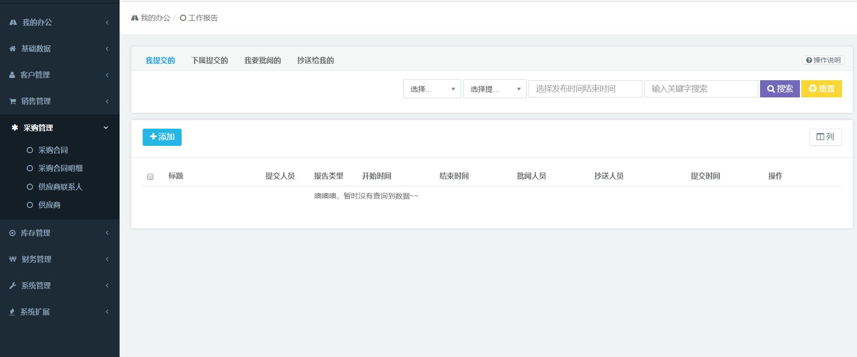Open the 供应商 sidebar item
The height and width of the screenshot is (357, 857).
49,205
